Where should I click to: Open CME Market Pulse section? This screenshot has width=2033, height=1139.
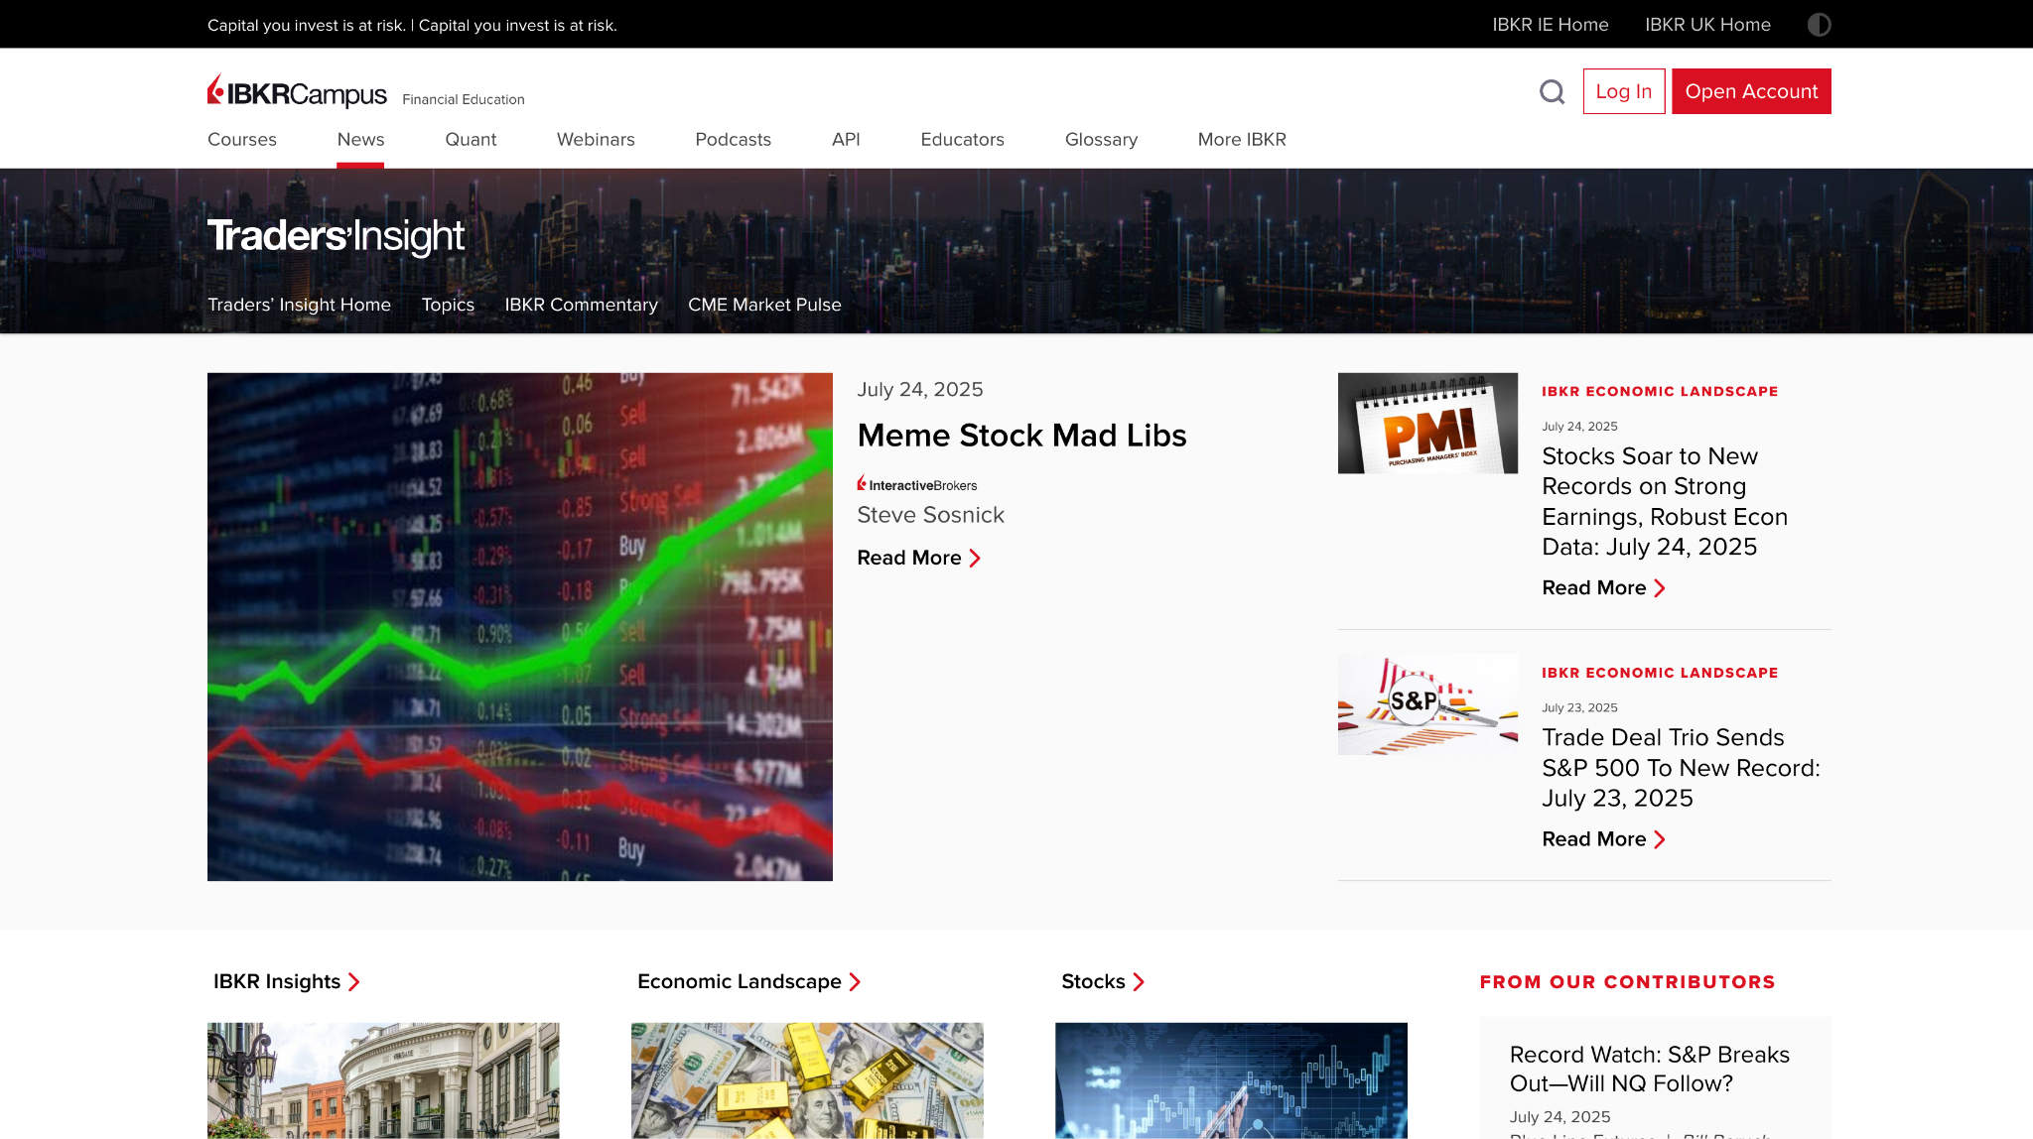(764, 305)
